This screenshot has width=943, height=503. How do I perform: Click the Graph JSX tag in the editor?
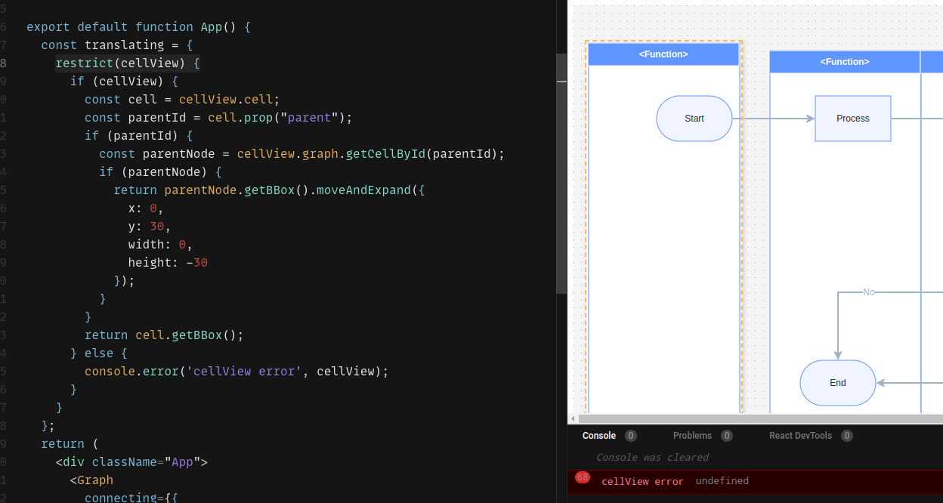click(x=94, y=480)
